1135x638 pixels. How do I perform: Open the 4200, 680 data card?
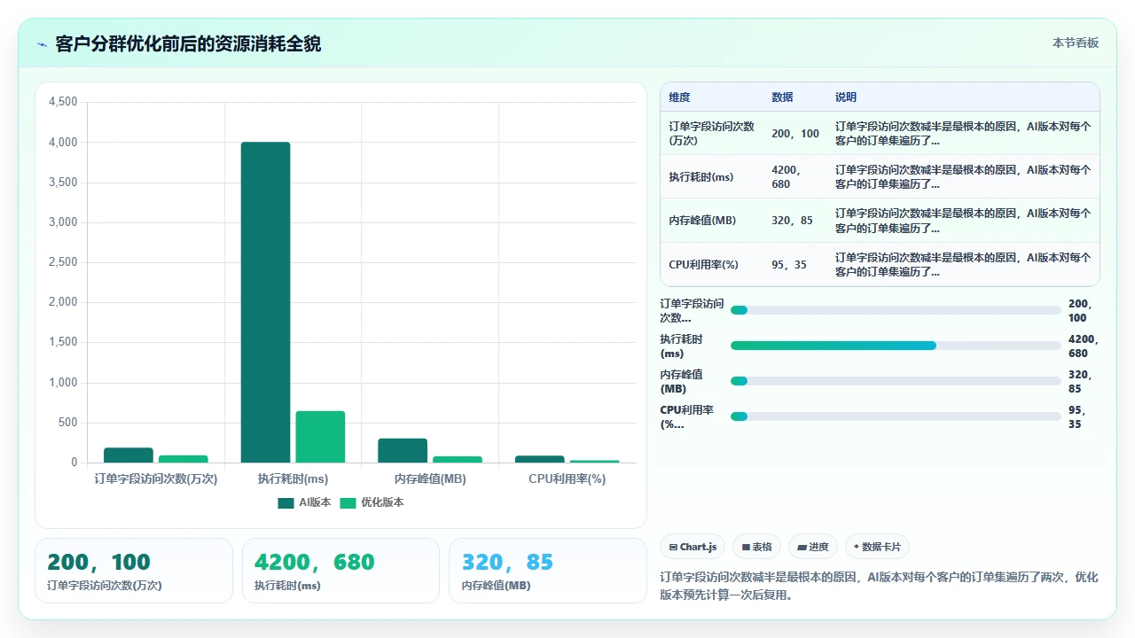(340, 571)
